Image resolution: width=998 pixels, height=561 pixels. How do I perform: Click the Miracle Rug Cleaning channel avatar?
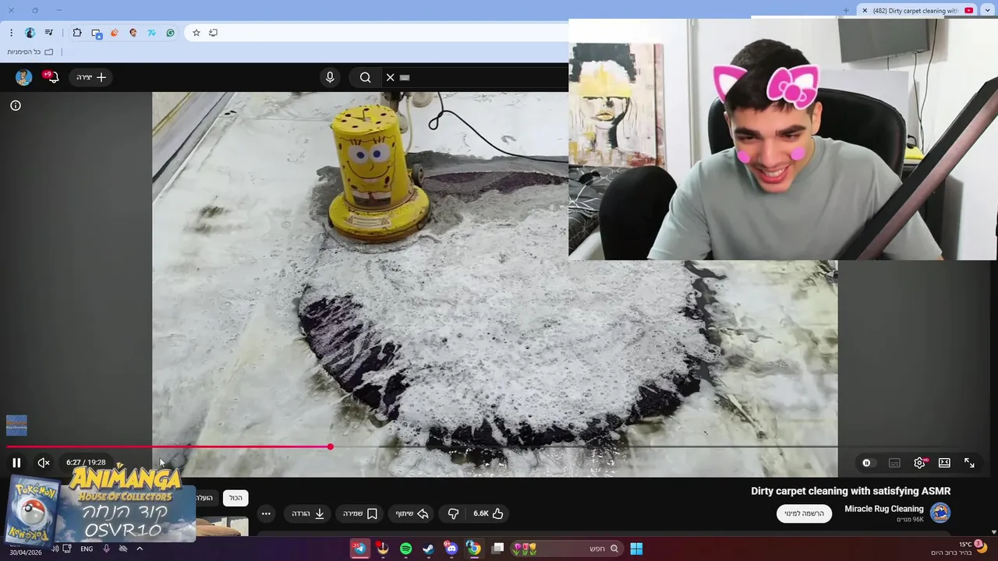[940, 513]
